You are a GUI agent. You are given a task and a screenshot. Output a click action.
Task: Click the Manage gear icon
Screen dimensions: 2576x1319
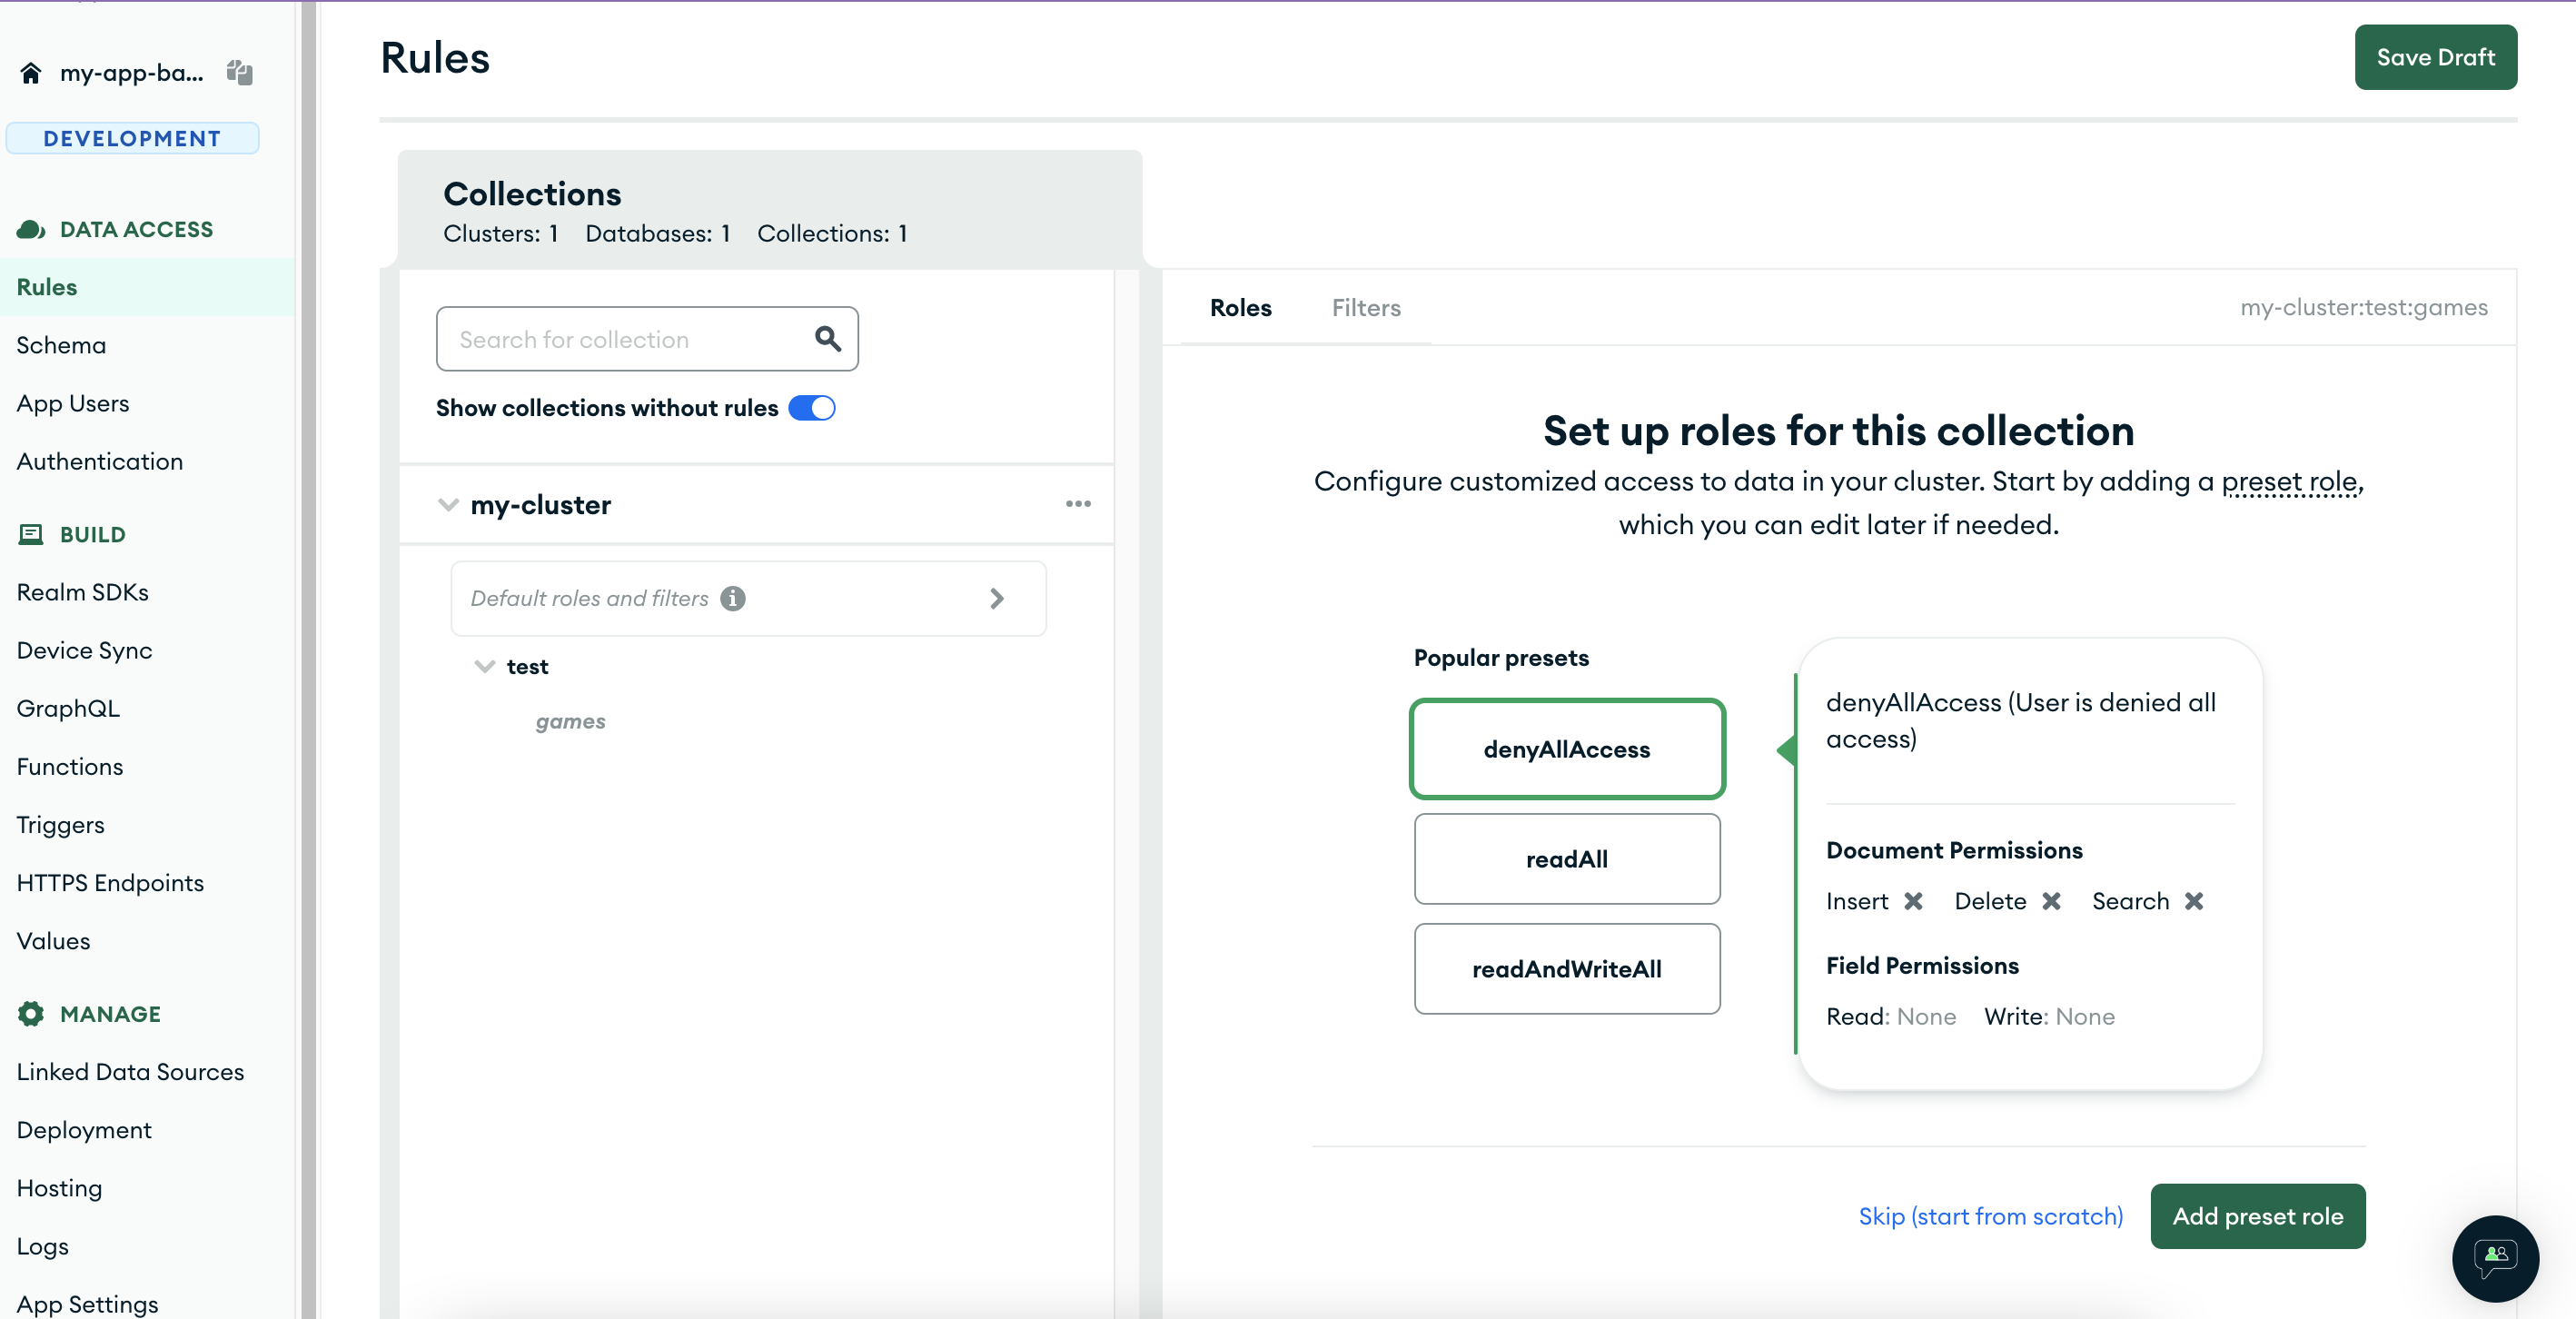coord(31,1014)
